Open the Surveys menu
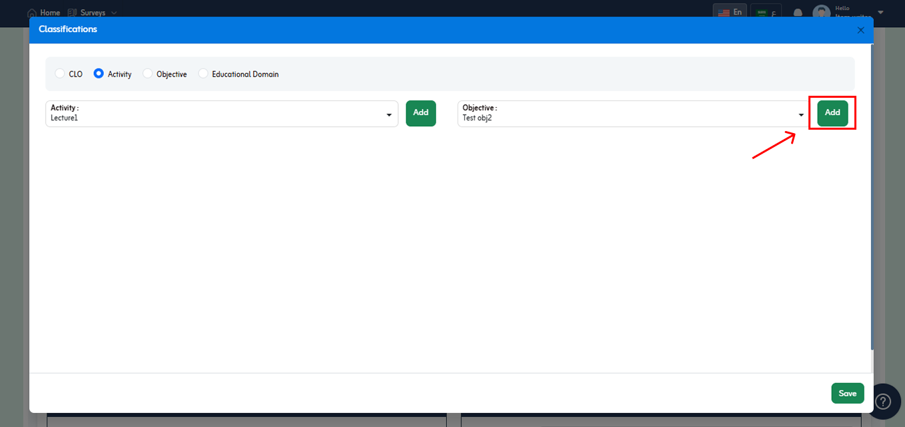905x427 pixels. point(93,13)
